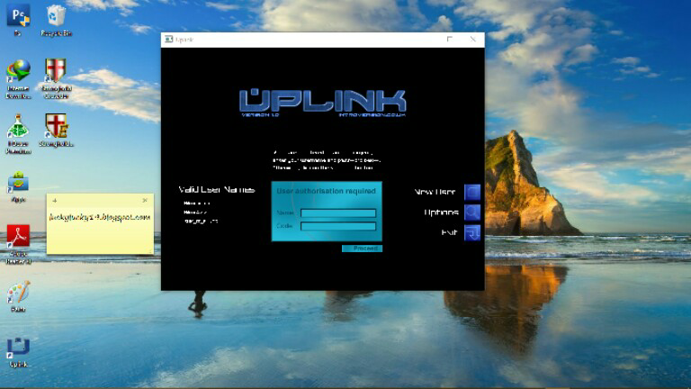Click the Proceed button
Screen dimensions: 691x389
[362, 249]
